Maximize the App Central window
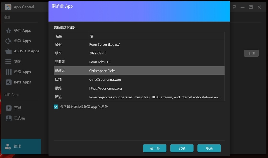 (x=251, y=7)
